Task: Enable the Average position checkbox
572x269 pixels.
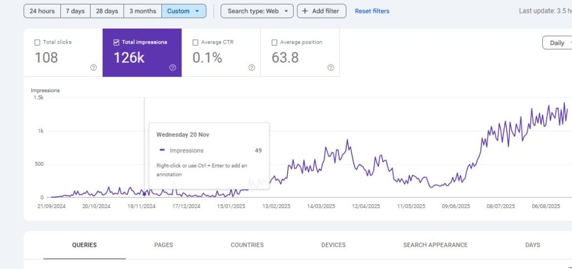Action: click(x=274, y=42)
